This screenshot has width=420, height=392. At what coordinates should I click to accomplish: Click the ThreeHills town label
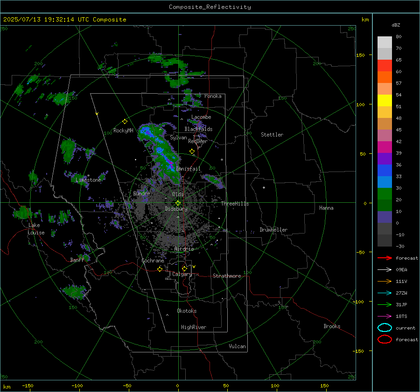coord(235,204)
